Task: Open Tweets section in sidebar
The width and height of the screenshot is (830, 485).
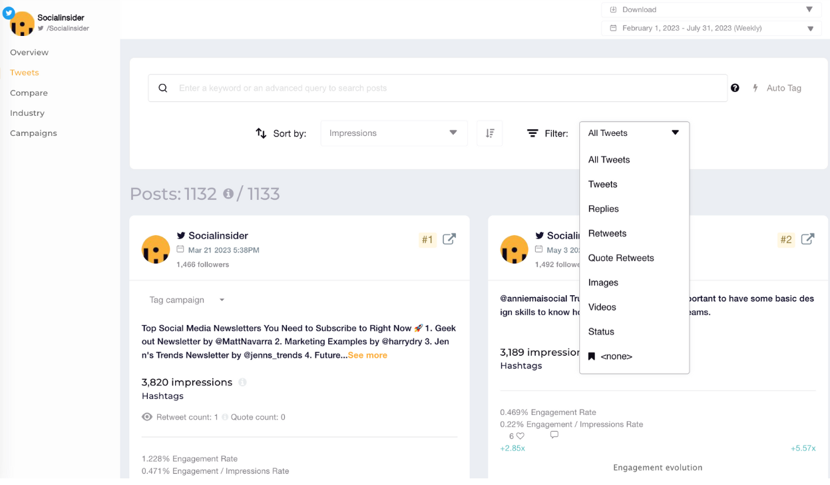Action: 25,73
